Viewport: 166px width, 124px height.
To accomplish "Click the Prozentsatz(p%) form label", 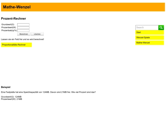I will coord(9,31).
